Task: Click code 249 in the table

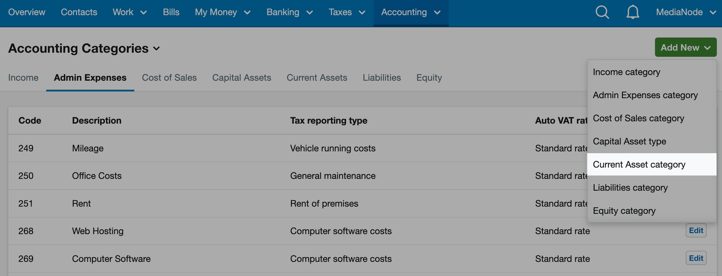Action: coord(26,148)
